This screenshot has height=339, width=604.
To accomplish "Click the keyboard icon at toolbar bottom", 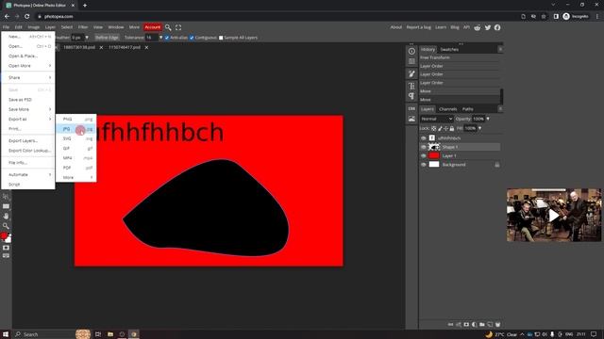I will (6, 255).
